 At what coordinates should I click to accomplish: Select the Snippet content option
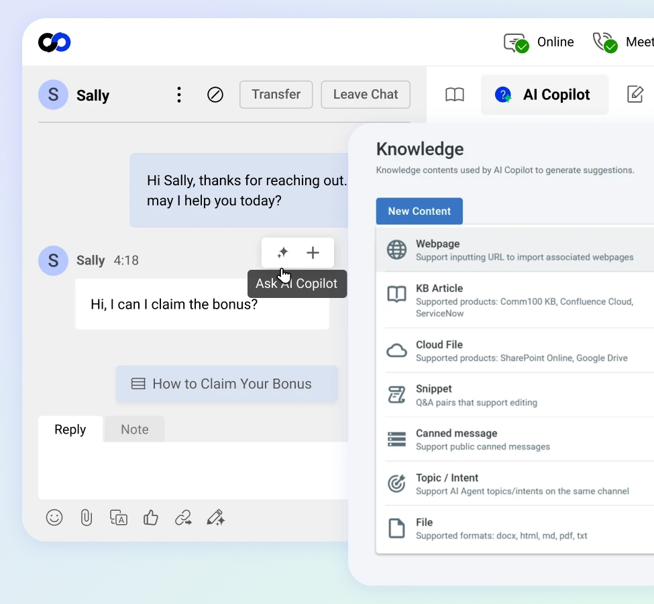(514, 395)
